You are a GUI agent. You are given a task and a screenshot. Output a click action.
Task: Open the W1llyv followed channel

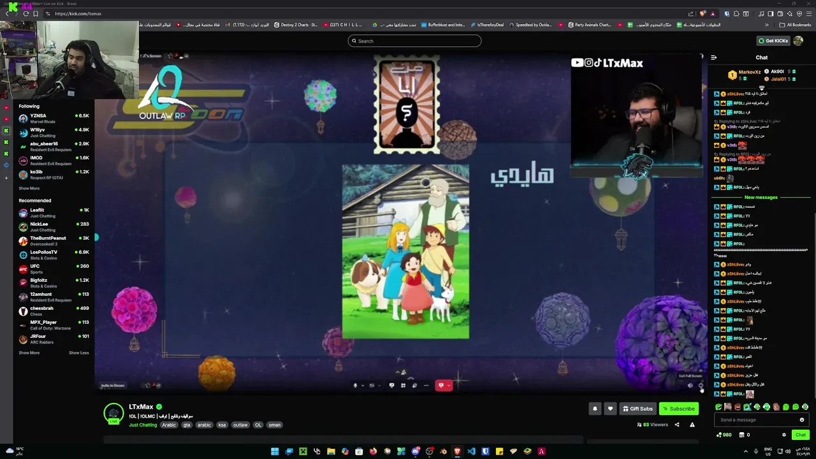tap(54, 133)
